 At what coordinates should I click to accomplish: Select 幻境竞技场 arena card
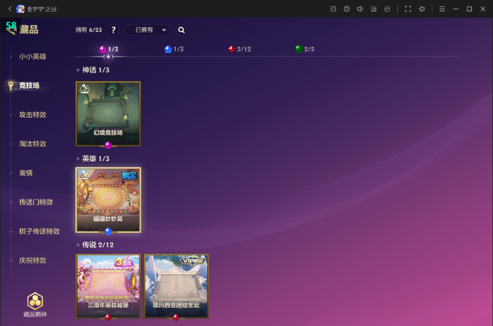(108, 114)
